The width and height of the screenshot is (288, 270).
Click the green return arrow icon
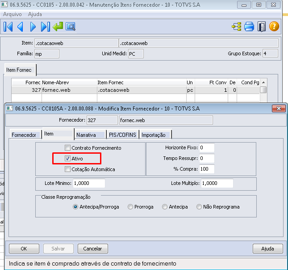(58, 26)
